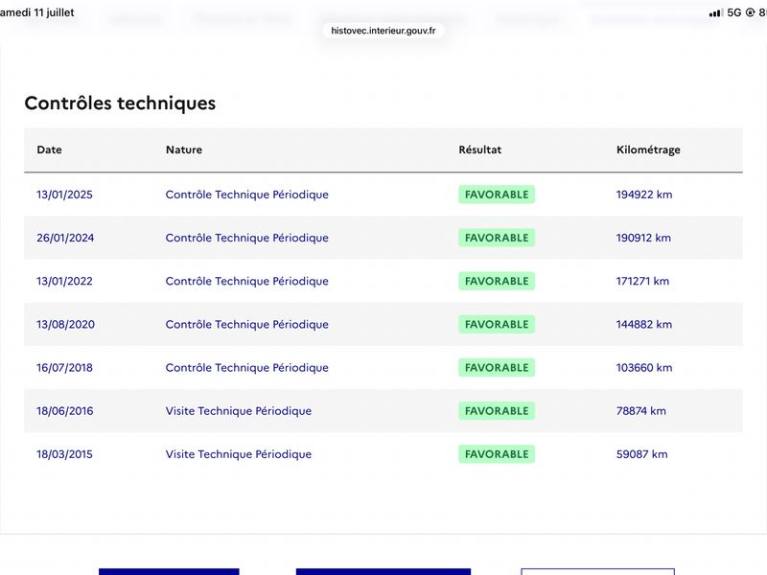Tap the 11 juillet date in status bar
Image resolution: width=767 pixels, height=575 pixels.
[x=54, y=12]
